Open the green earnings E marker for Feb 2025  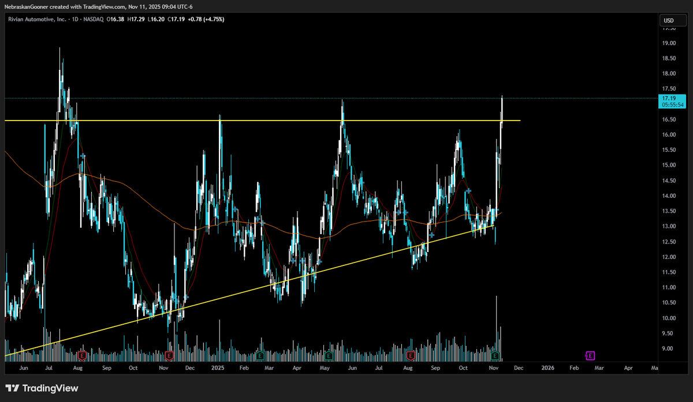click(260, 355)
